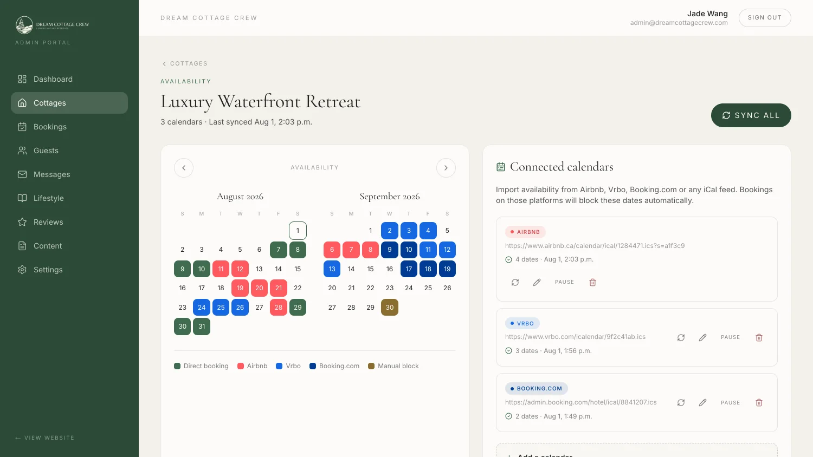The height and width of the screenshot is (457, 813).
Task: Select September 2 Vrbo-blocked date
Action: point(390,231)
